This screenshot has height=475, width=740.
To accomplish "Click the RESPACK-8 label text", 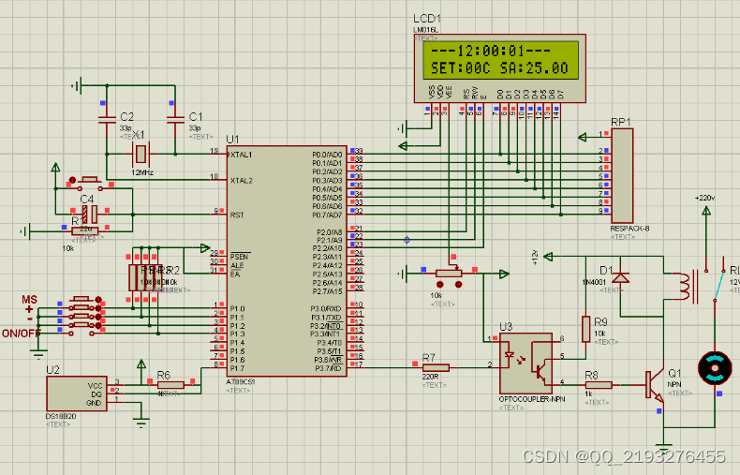I will click(x=629, y=229).
